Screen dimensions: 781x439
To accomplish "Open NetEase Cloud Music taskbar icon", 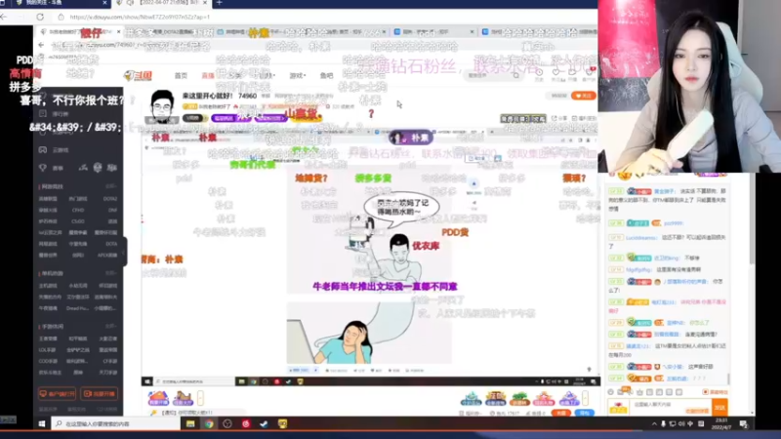I will point(246,423).
